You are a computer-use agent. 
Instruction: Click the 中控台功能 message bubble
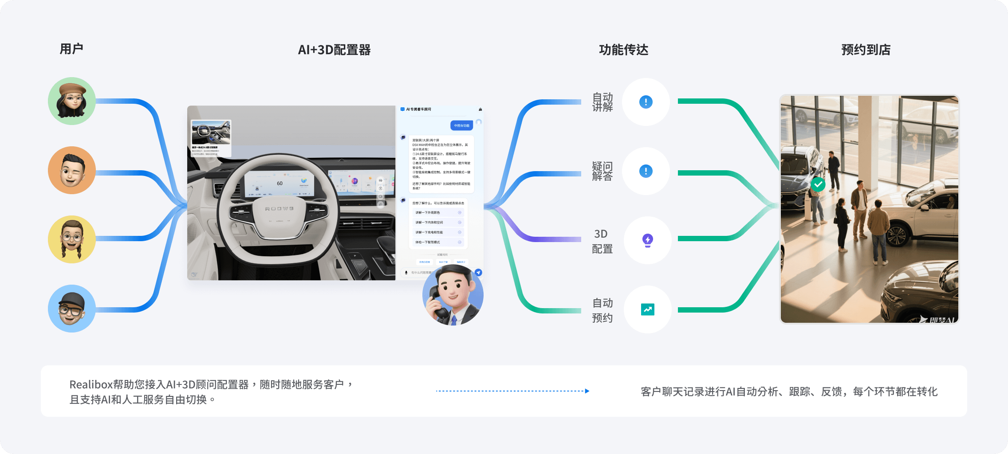pyautogui.click(x=462, y=125)
